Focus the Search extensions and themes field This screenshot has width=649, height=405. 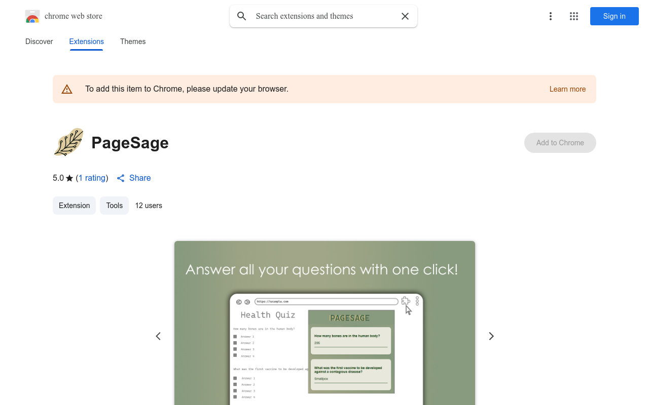click(323, 16)
